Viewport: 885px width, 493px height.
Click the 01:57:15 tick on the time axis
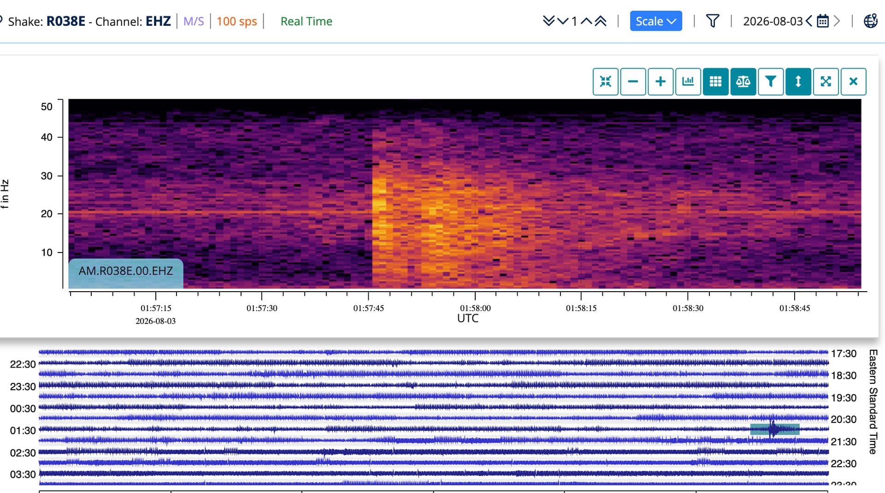pyautogui.click(x=156, y=308)
